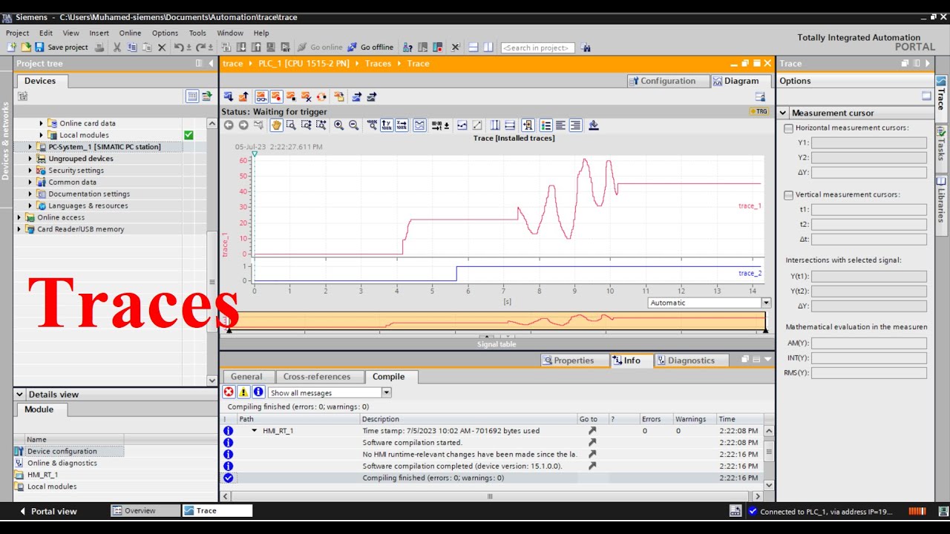Screen dimensions: 950x534
Task: Toggle the information filter icon in Compile
Action: (x=258, y=392)
